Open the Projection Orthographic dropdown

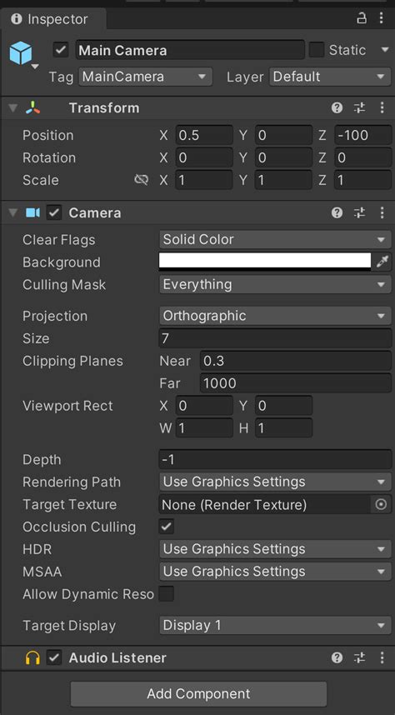pyautogui.click(x=275, y=316)
